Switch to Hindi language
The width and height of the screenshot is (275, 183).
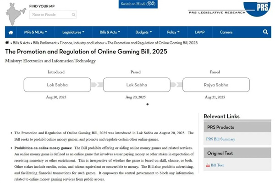[138, 4]
